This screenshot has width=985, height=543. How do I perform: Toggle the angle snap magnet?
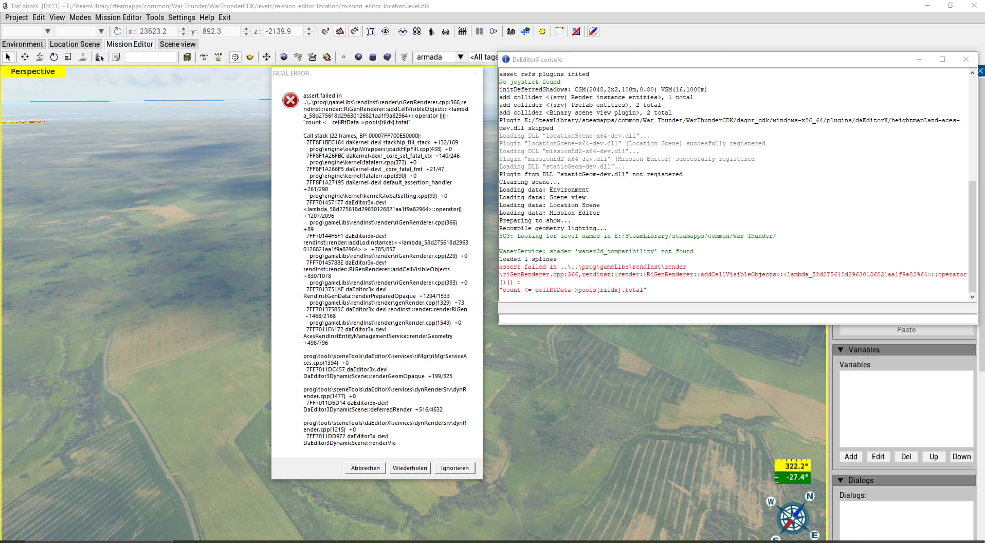[340, 31]
